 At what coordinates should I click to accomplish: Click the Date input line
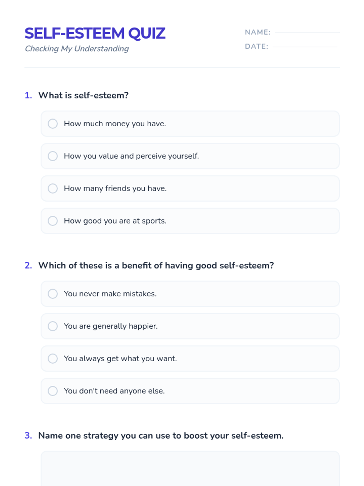pyautogui.click(x=305, y=46)
